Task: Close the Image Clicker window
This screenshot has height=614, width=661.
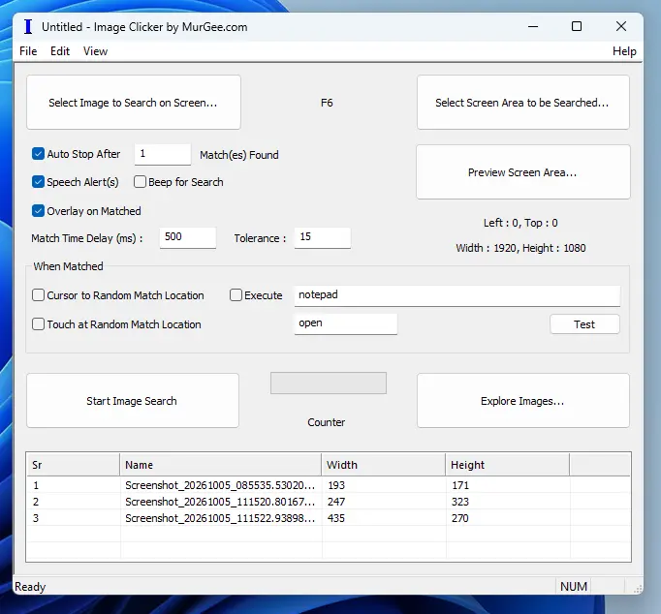Action: coord(620,26)
